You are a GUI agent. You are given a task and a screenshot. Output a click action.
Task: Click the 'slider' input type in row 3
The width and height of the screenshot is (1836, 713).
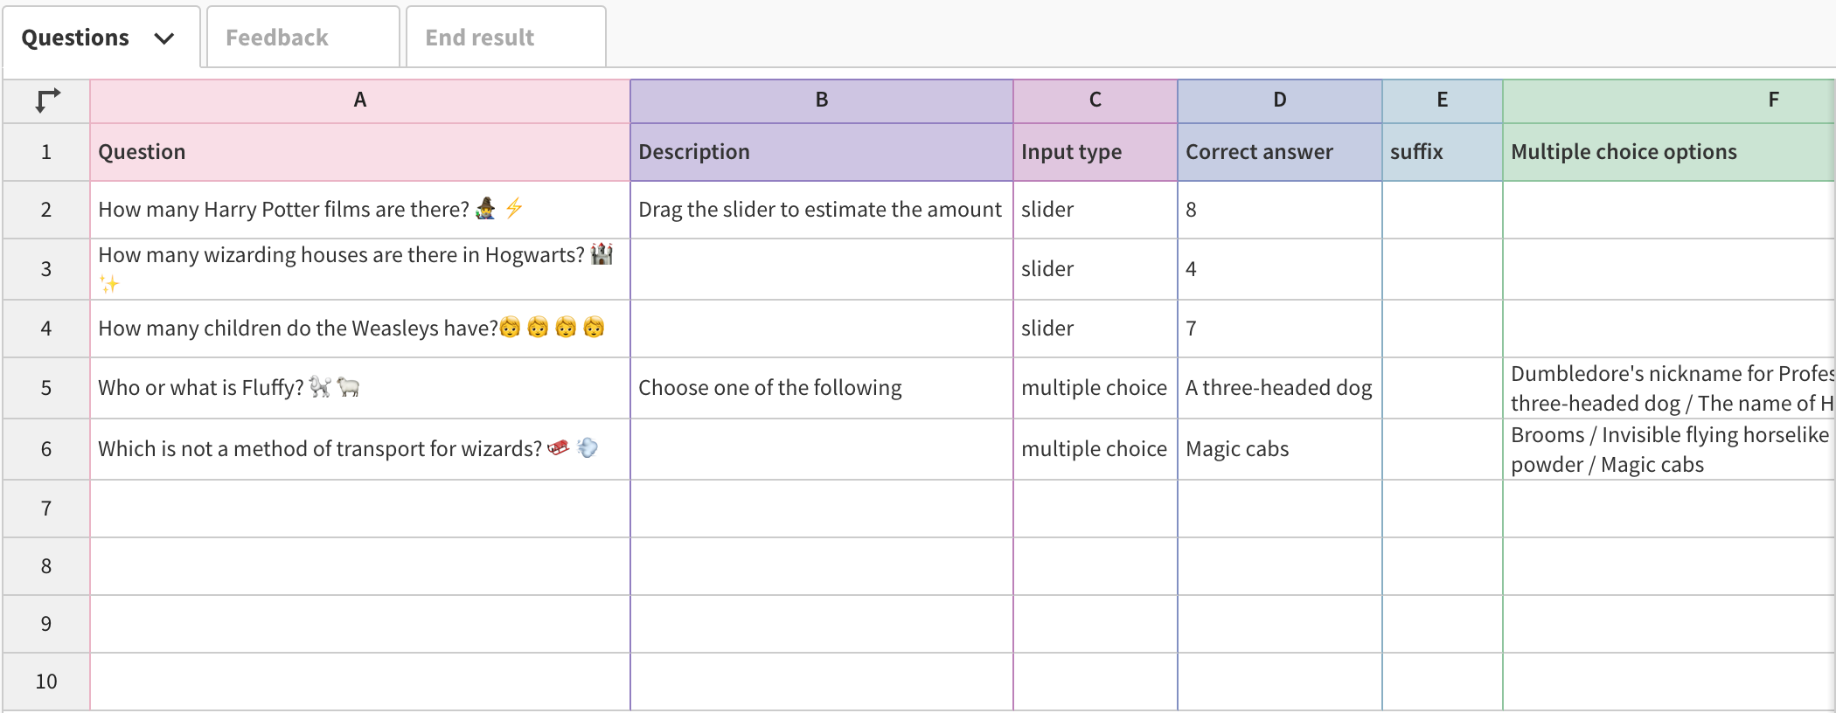tap(1095, 269)
